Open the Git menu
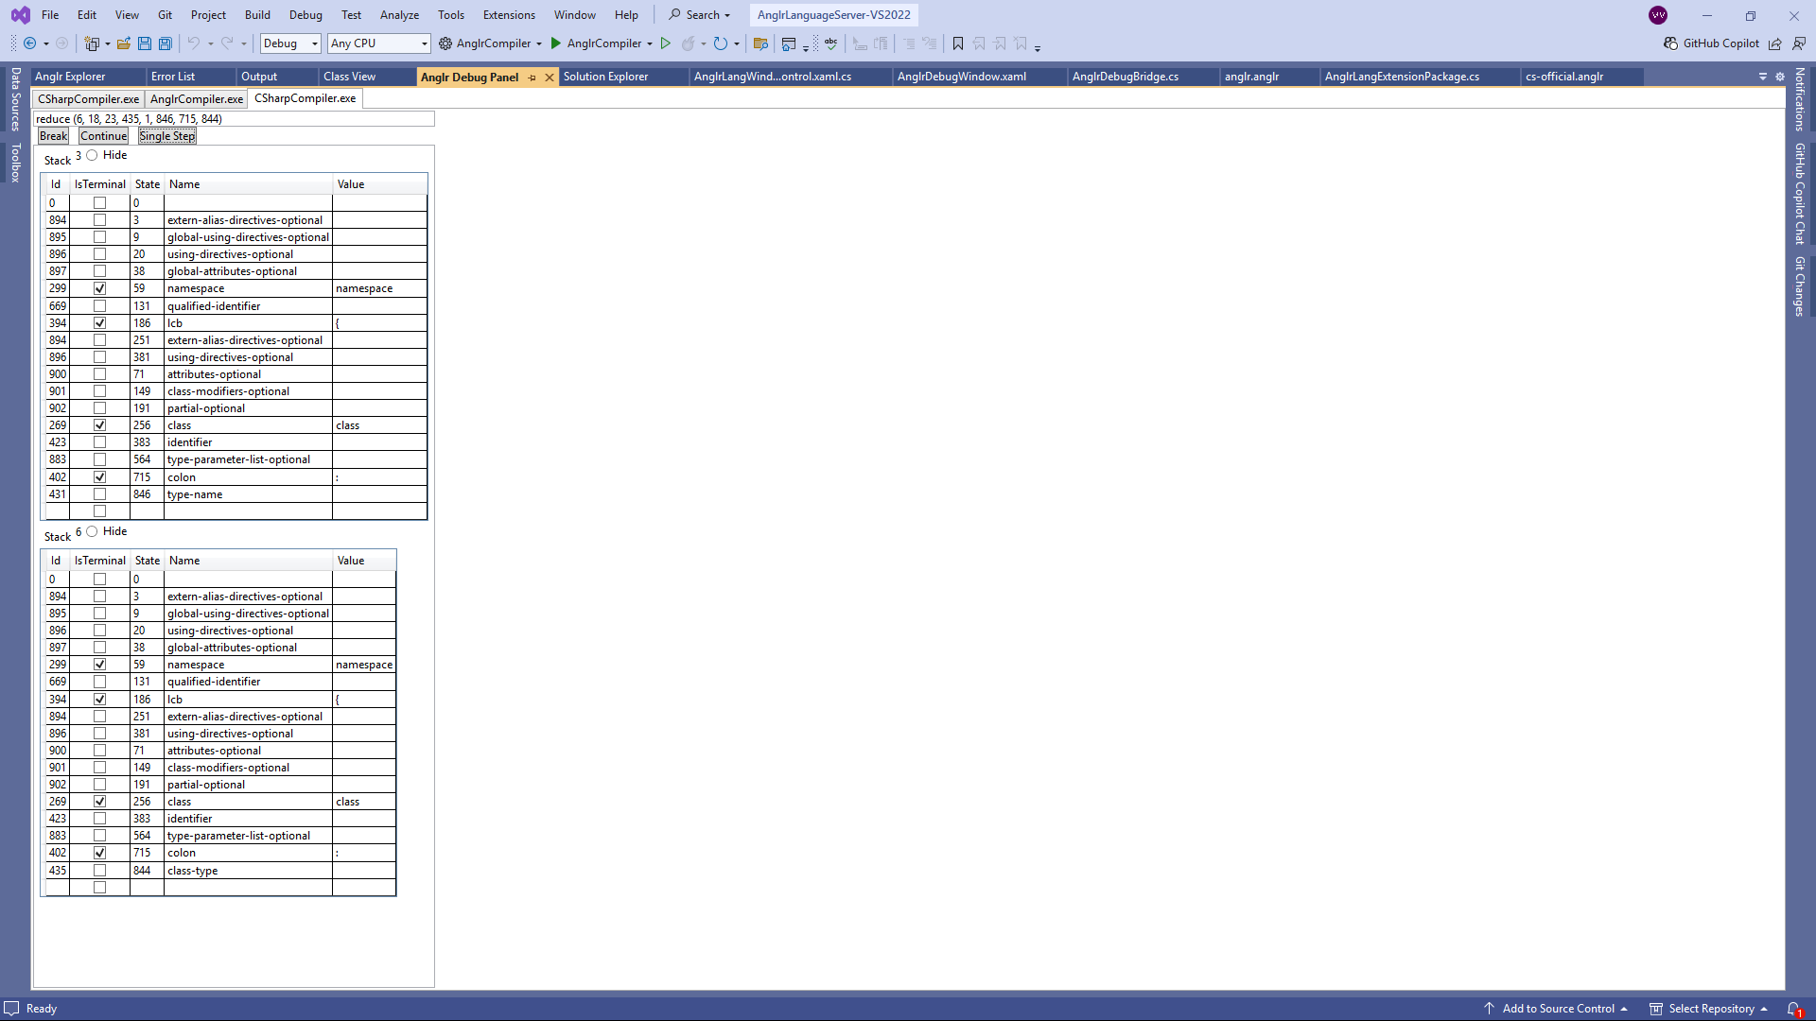The width and height of the screenshot is (1816, 1021). (165, 14)
